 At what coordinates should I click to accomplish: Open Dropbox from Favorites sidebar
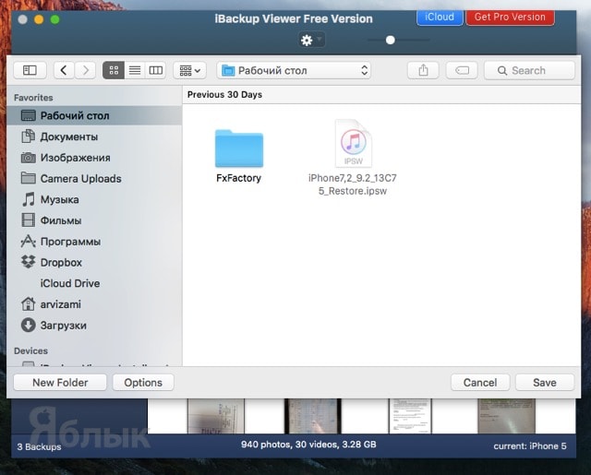(61, 262)
